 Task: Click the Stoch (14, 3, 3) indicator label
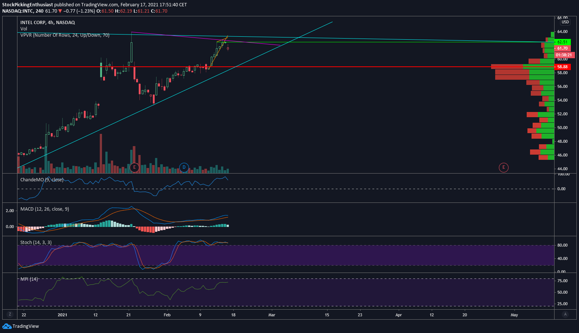pyautogui.click(x=36, y=243)
